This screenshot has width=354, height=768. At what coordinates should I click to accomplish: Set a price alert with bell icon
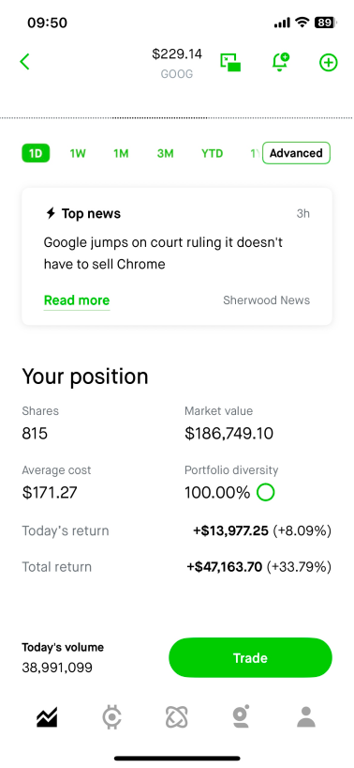280,62
